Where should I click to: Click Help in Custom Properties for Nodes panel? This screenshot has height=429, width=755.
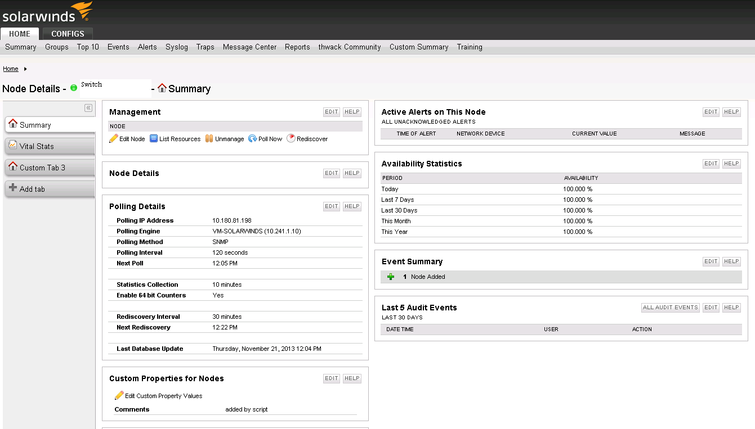[352, 378]
